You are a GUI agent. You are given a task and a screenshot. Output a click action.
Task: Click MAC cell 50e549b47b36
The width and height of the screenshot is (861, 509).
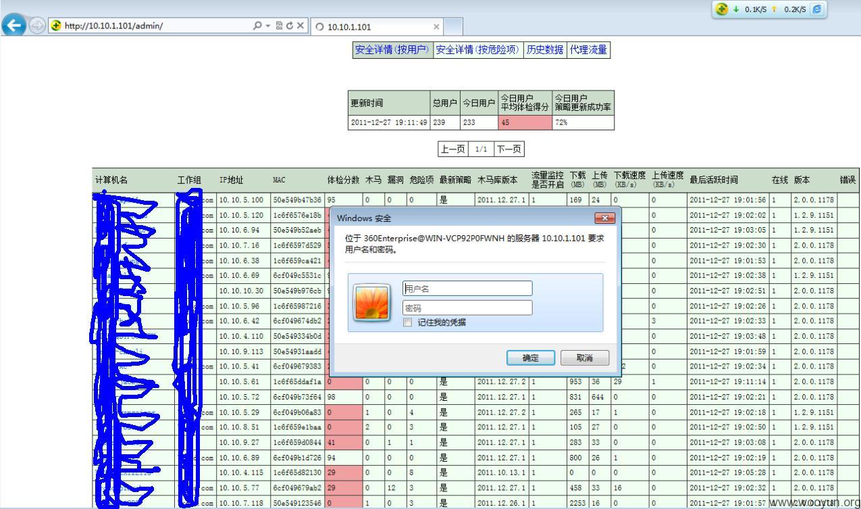tap(297, 200)
